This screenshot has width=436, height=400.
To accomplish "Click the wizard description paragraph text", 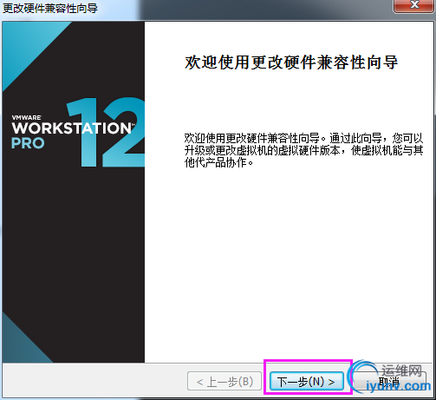I will pyautogui.click(x=304, y=150).
